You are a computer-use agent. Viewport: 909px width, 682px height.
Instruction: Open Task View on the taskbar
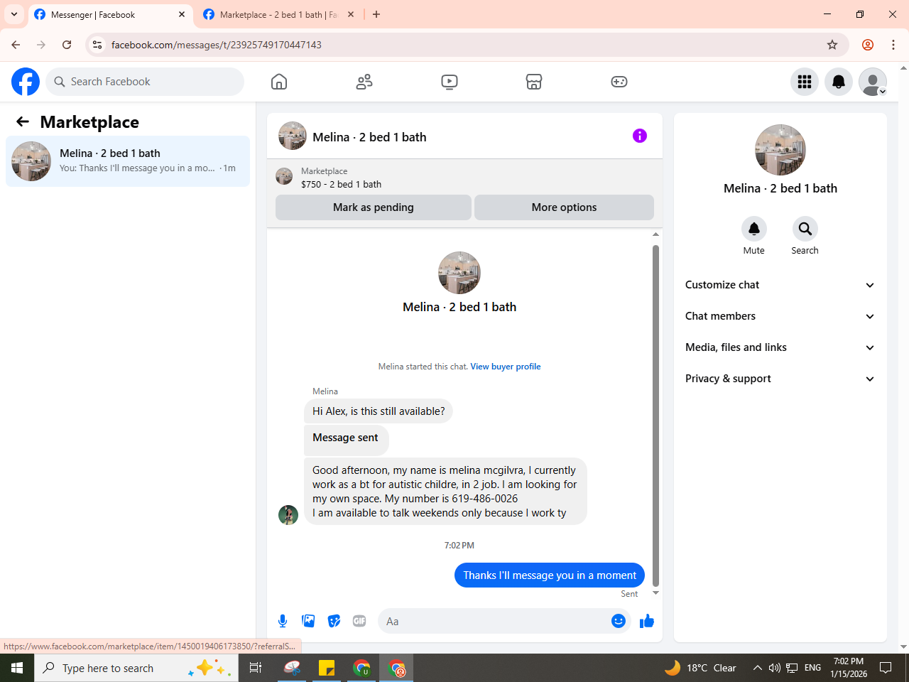click(256, 668)
